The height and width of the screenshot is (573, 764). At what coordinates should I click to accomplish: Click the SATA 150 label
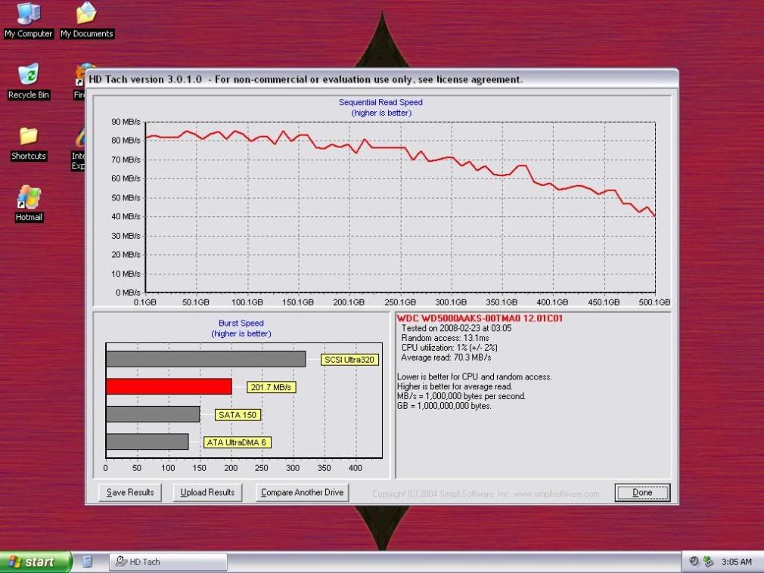coord(238,415)
